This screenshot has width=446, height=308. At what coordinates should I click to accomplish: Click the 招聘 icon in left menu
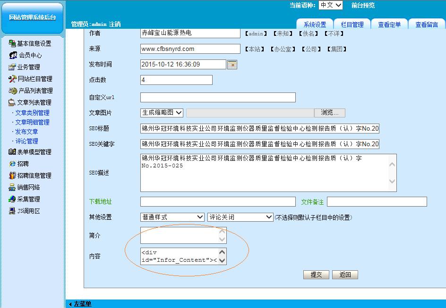[13, 164]
